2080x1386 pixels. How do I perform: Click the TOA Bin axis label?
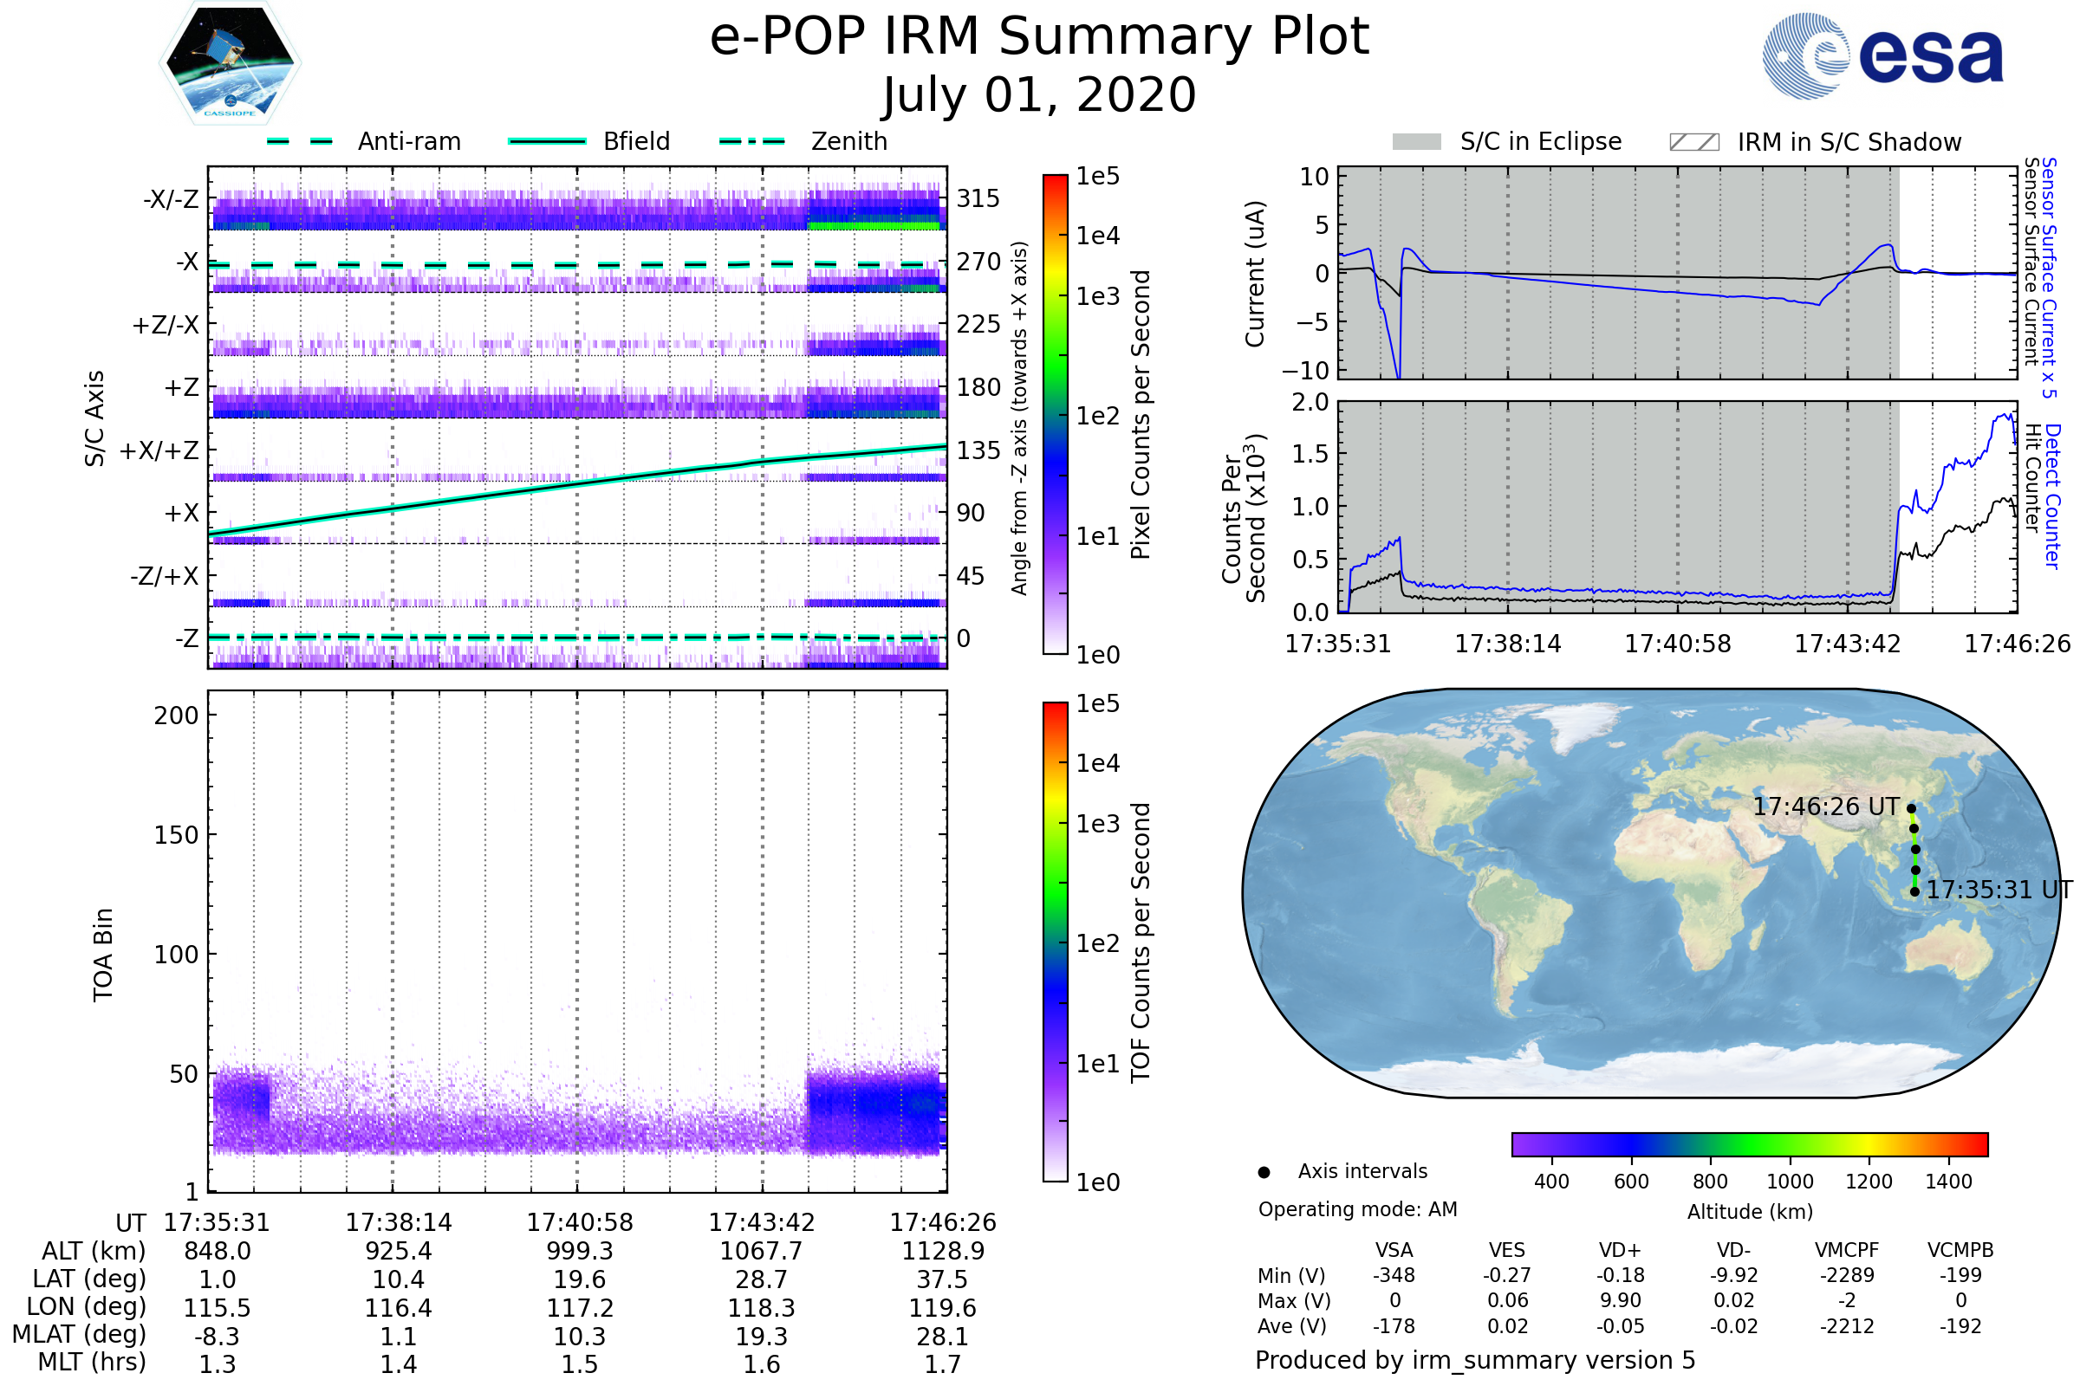pyautogui.click(x=102, y=955)
